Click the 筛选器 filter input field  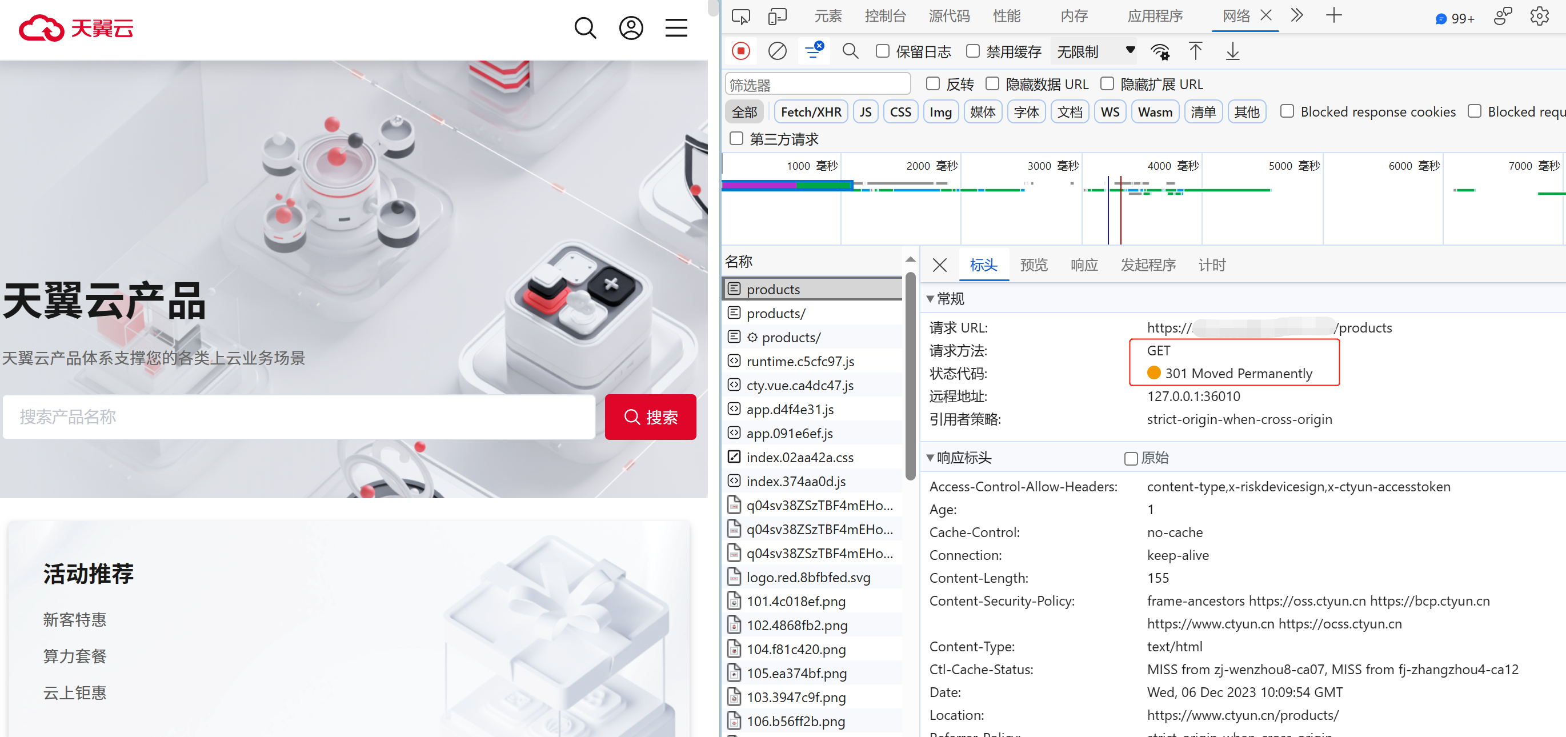coord(817,85)
